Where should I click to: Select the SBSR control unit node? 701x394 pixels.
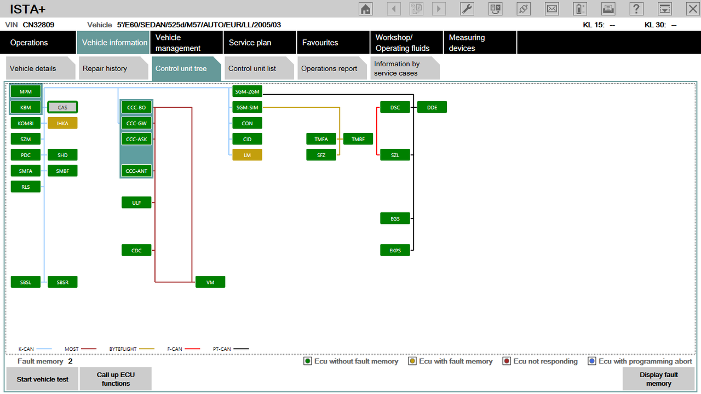(62, 282)
